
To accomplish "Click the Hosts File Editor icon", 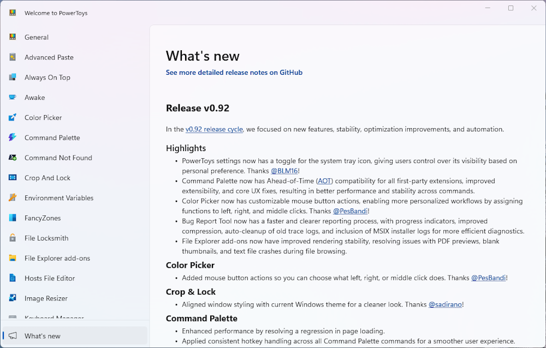I will (x=13, y=278).
